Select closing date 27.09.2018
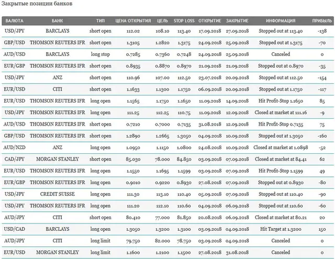 tap(237, 31)
